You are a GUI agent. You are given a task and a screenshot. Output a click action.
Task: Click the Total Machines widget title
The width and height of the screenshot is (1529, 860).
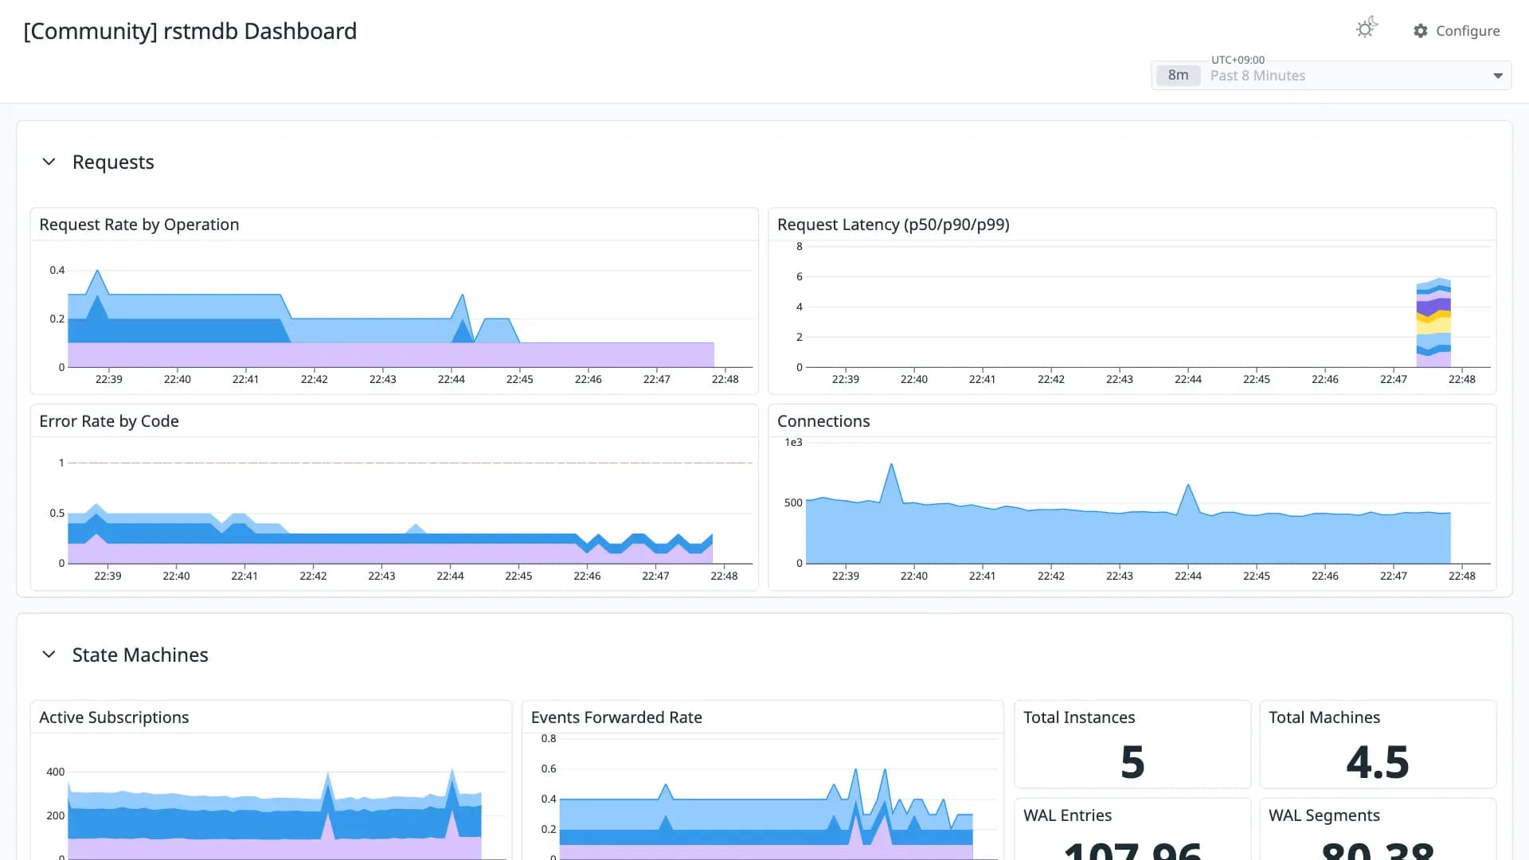[1324, 717]
